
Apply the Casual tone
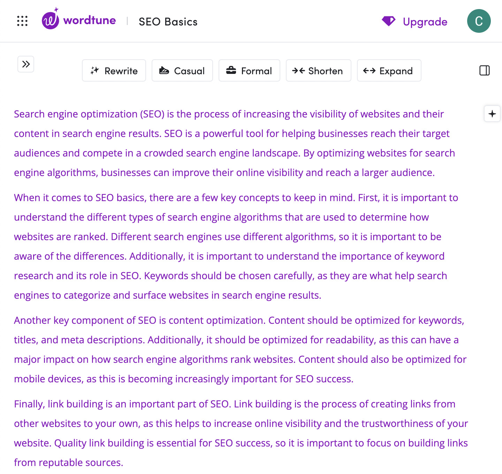point(182,71)
